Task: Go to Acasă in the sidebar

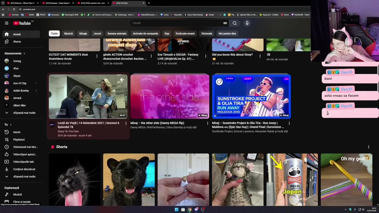Action: tap(21, 34)
